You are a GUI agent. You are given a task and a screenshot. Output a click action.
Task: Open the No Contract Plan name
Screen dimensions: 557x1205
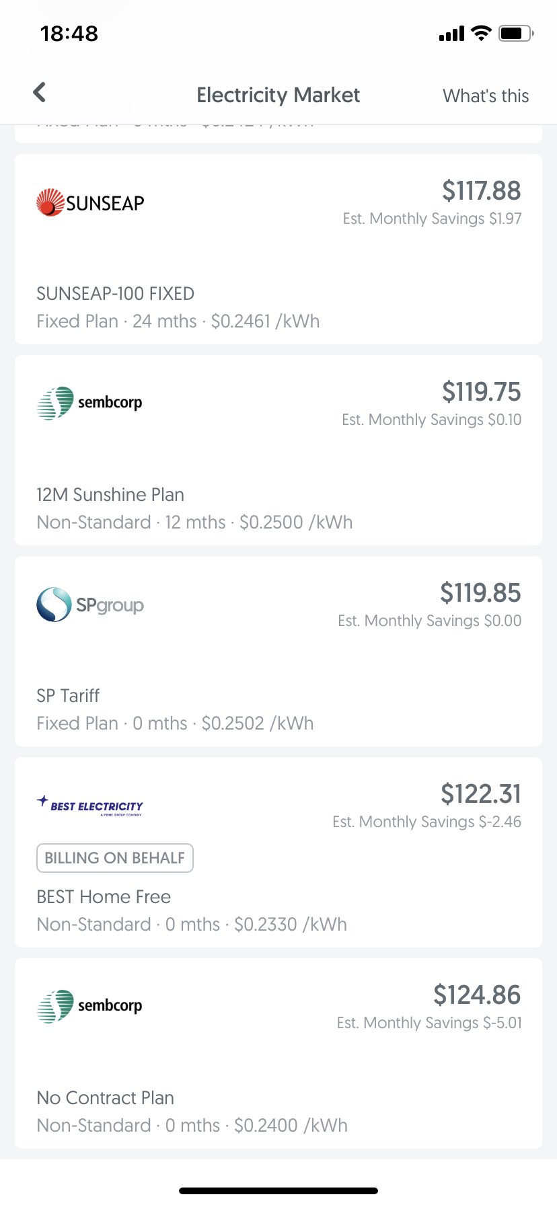point(105,1098)
